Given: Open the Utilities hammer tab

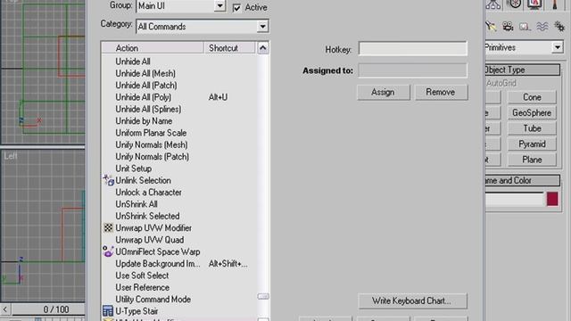Looking at the screenshot, I should (555, 4).
